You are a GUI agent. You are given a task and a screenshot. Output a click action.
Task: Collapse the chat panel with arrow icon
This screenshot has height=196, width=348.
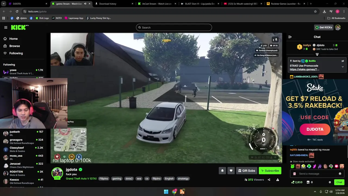click(x=290, y=37)
